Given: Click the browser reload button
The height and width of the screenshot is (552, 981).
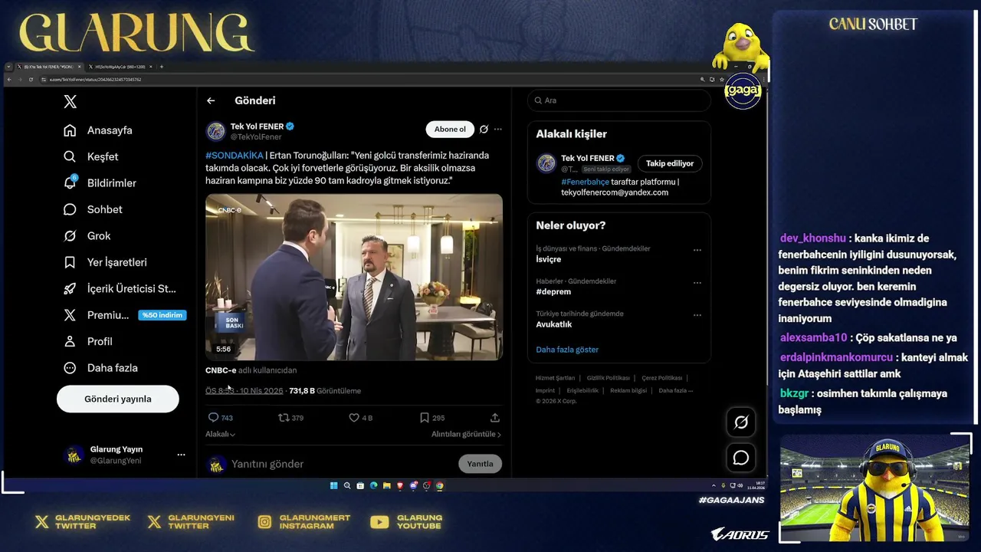Looking at the screenshot, I should (31, 80).
